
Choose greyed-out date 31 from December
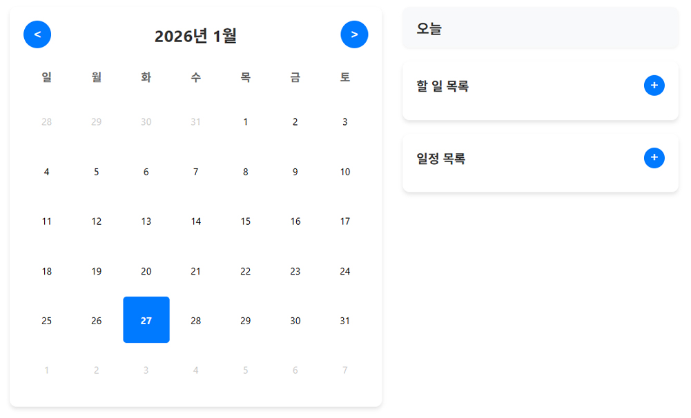point(196,122)
